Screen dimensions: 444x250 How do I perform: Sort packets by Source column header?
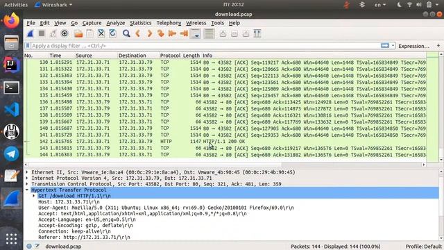pyautogui.click(x=84, y=56)
